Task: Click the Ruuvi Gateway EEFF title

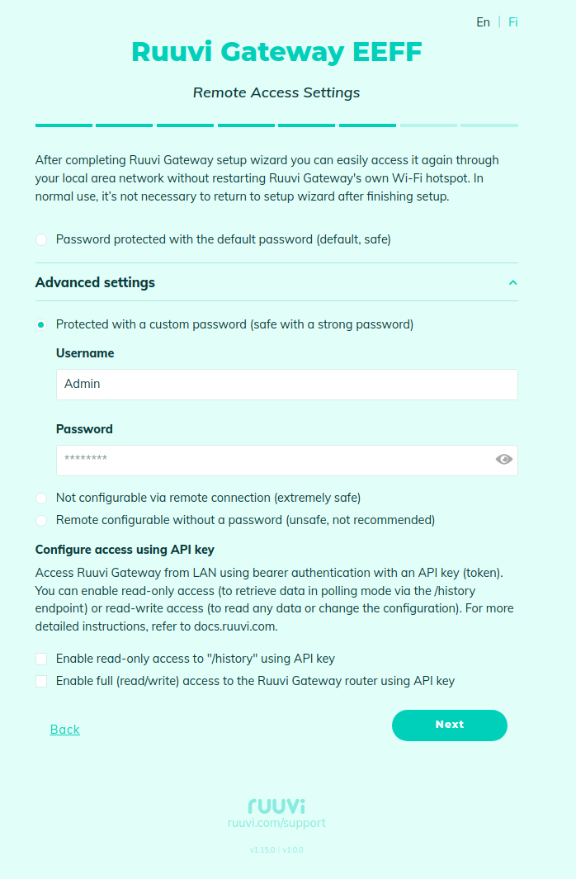Action: pyautogui.click(x=276, y=52)
